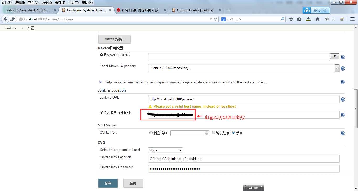Viewport: 358px width, 191px height.
Task: Reload the page with the refresh icon
Action: pyautogui.click(x=215, y=19)
